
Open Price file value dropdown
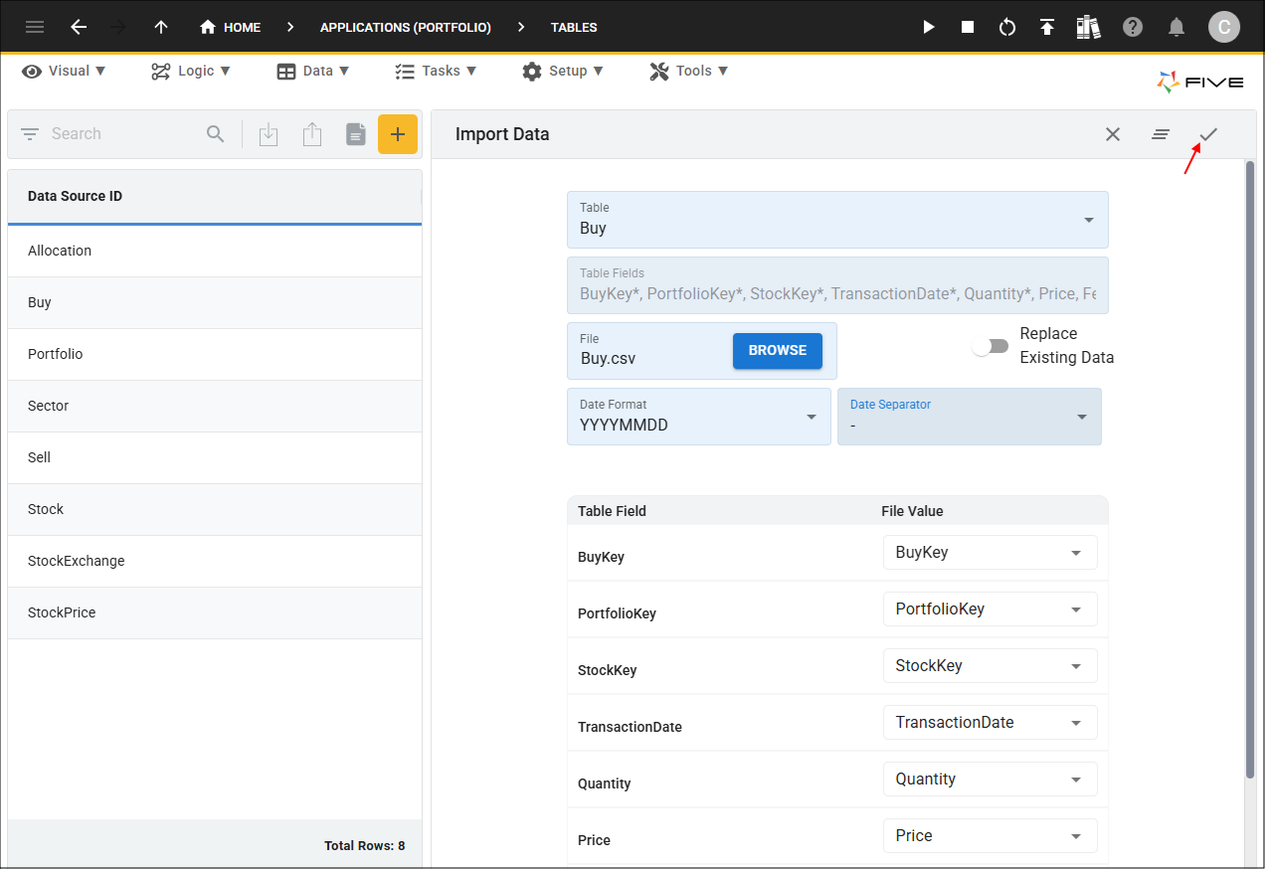point(991,836)
